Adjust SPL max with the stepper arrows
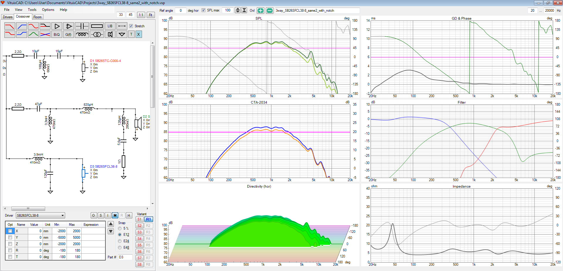The image size is (563, 271). (x=238, y=10)
